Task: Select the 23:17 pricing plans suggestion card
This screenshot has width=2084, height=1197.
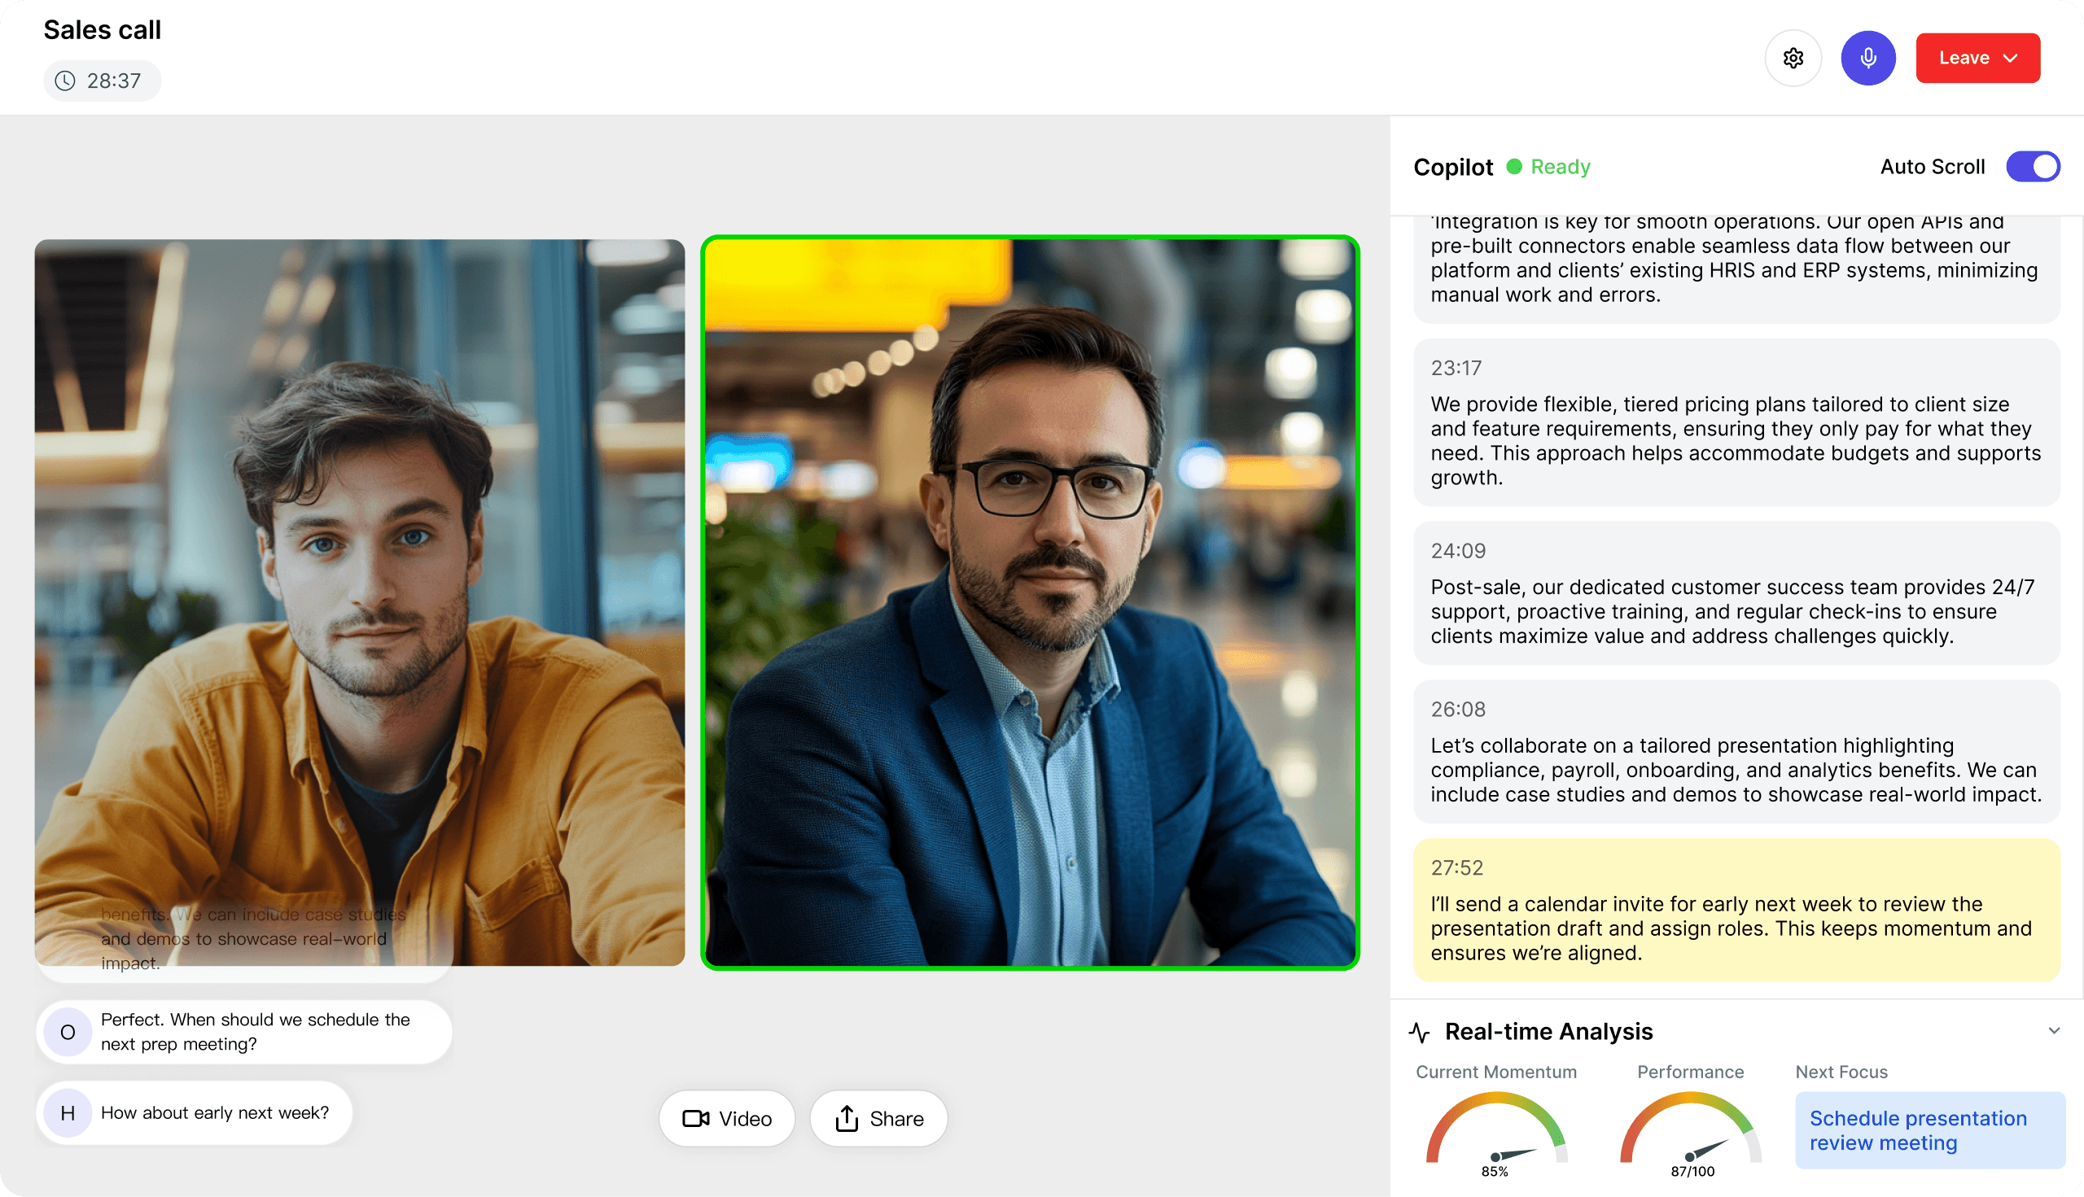Action: point(1736,422)
